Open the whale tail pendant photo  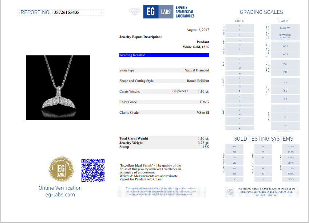58,87
